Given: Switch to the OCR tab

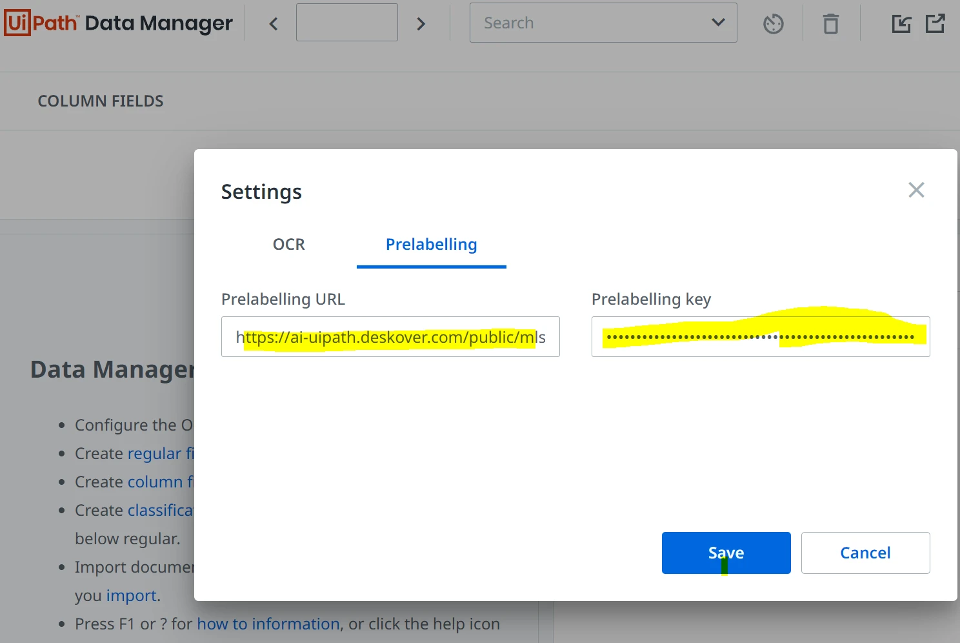Looking at the screenshot, I should pos(289,245).
